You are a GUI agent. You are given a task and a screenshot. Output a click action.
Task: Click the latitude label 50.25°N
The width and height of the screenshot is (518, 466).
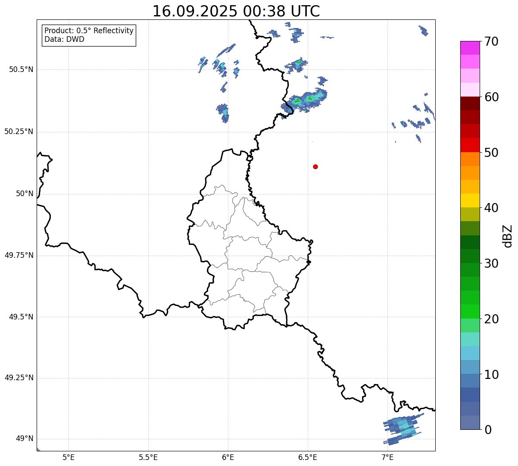[19, 131]
